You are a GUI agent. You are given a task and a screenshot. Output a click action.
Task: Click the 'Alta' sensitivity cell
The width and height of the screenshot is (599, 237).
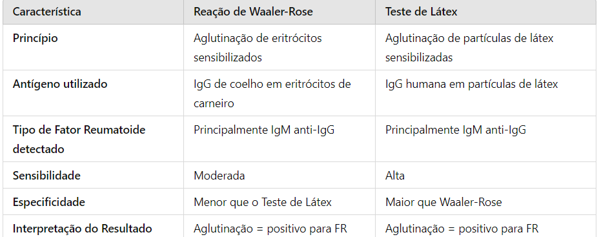395,176
